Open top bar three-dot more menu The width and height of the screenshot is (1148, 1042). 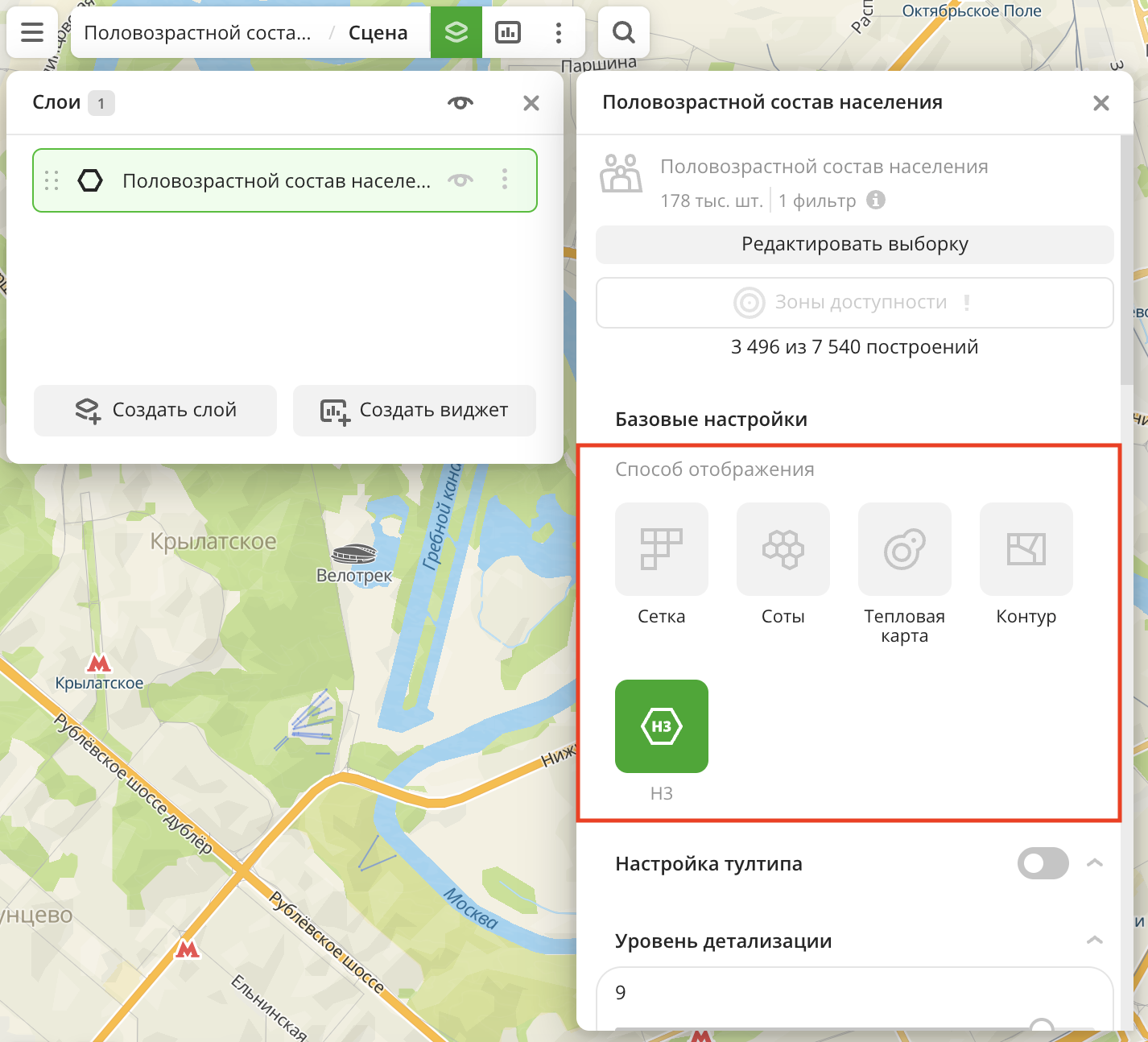(x=558, y=32)
